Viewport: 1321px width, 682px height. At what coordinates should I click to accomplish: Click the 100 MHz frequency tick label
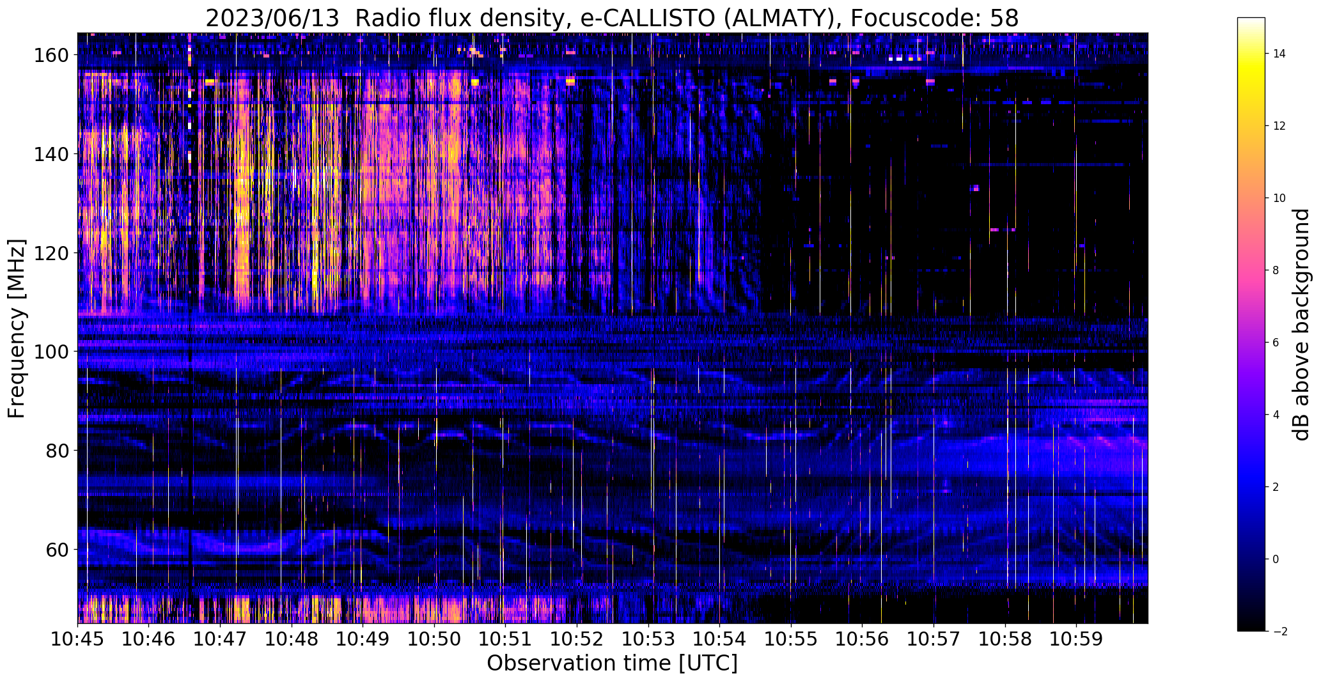[x=53, y=352]
